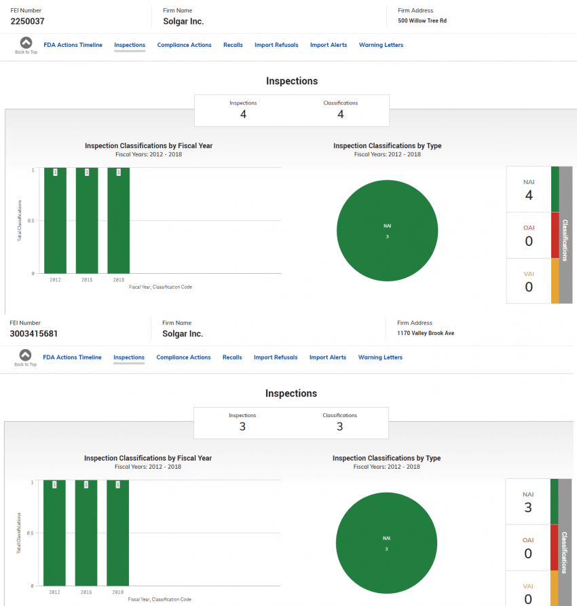This screenshot has height=606, width=577.
Task: Click green NAI color strip for FEI 2250037
Action: pos(555,190)
